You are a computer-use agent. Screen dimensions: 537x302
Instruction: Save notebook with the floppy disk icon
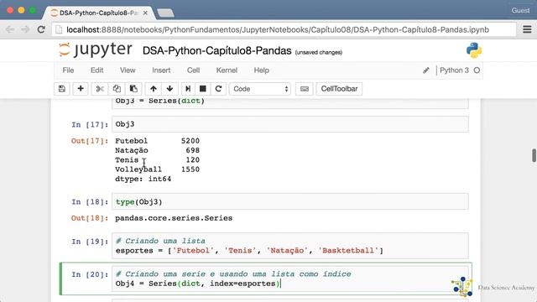click(62, 89)
